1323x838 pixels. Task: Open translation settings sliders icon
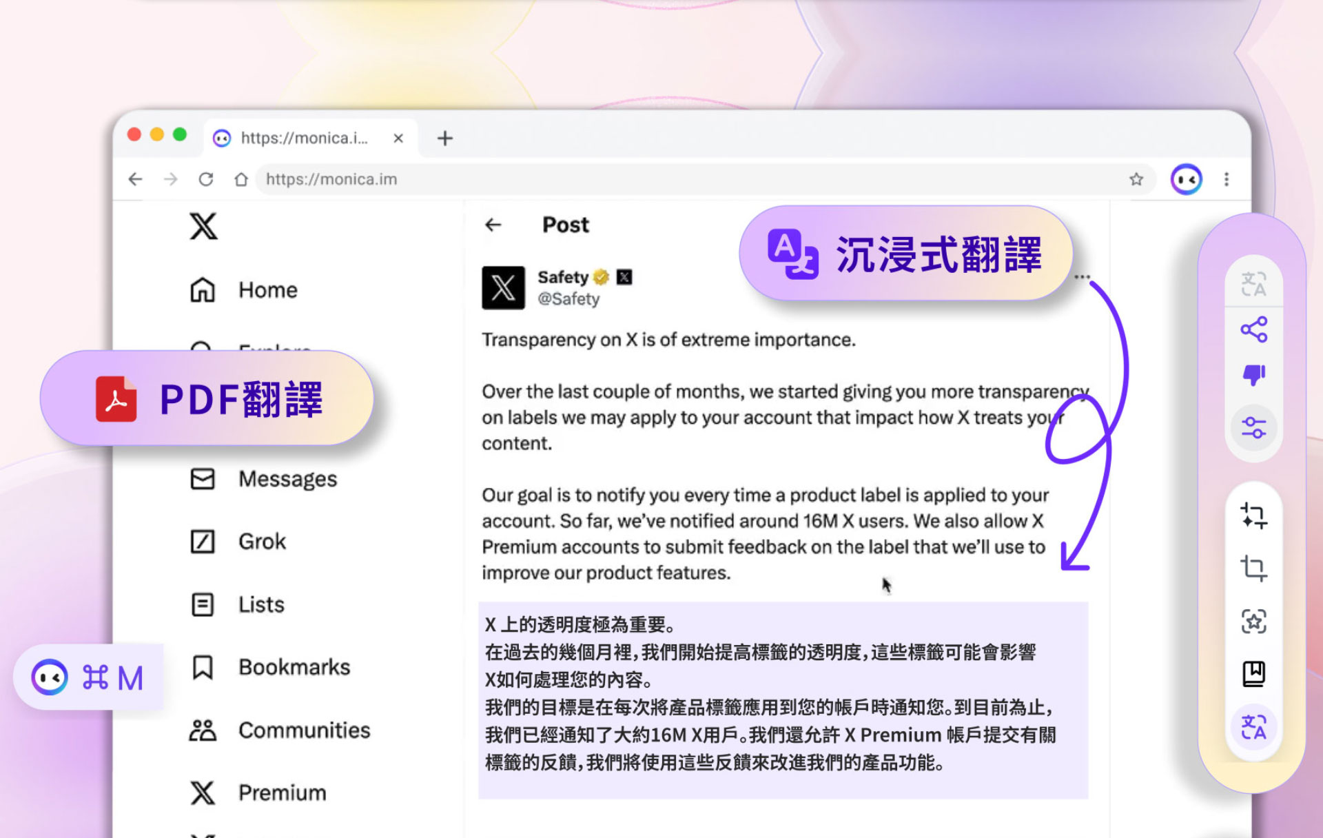click(1253, 428)
